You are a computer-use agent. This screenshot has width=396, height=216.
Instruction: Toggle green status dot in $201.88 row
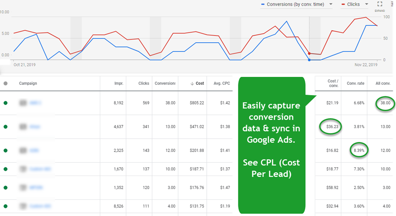pyautogui.click(x=6, y=151)
